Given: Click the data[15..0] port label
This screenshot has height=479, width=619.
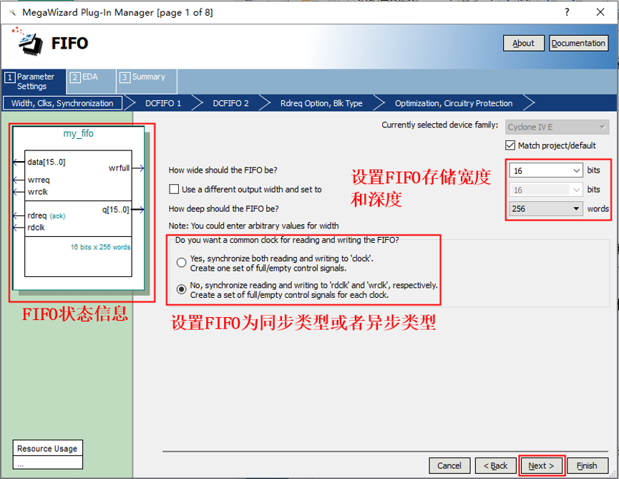Looking at the screenshot, I should 47,162.
